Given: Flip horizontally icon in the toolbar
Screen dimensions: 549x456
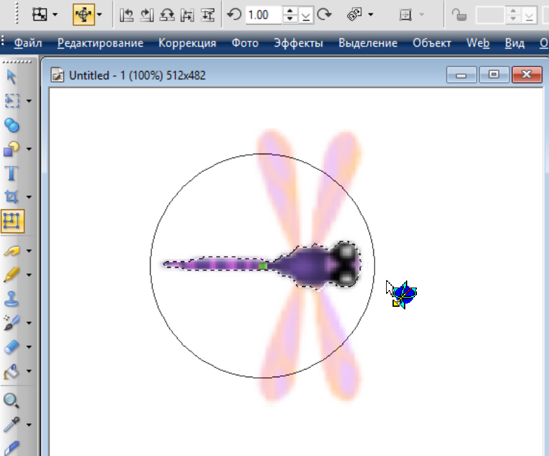Looking at the screenshot, I should pyautogui.click(x=187, y=15).
